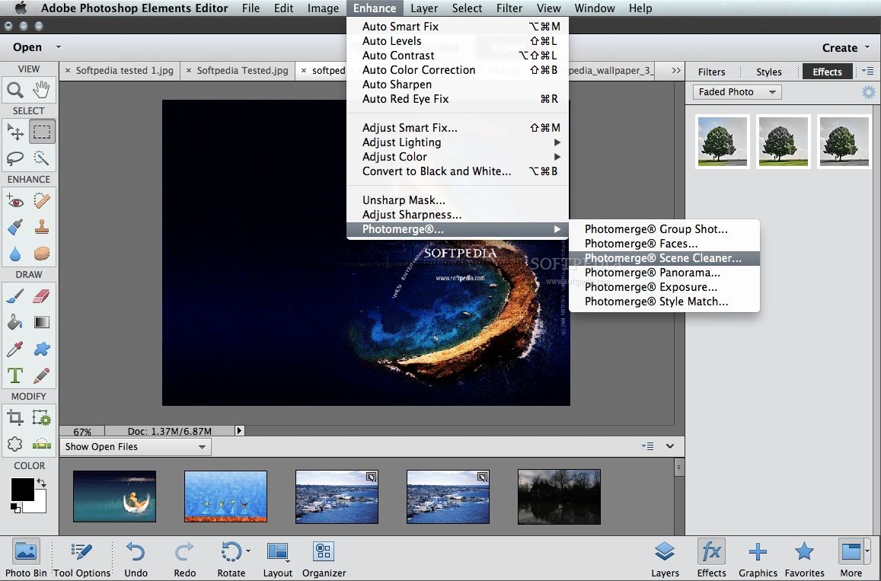881x581 pixels.
Task: Select the Recompose tool
Action: pyautogui.click(x=42, y=417)
